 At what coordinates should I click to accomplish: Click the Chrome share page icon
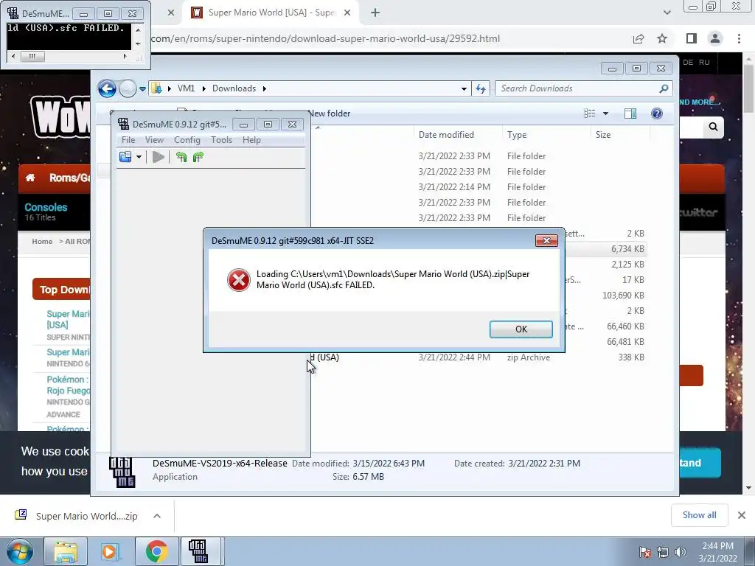639,39
